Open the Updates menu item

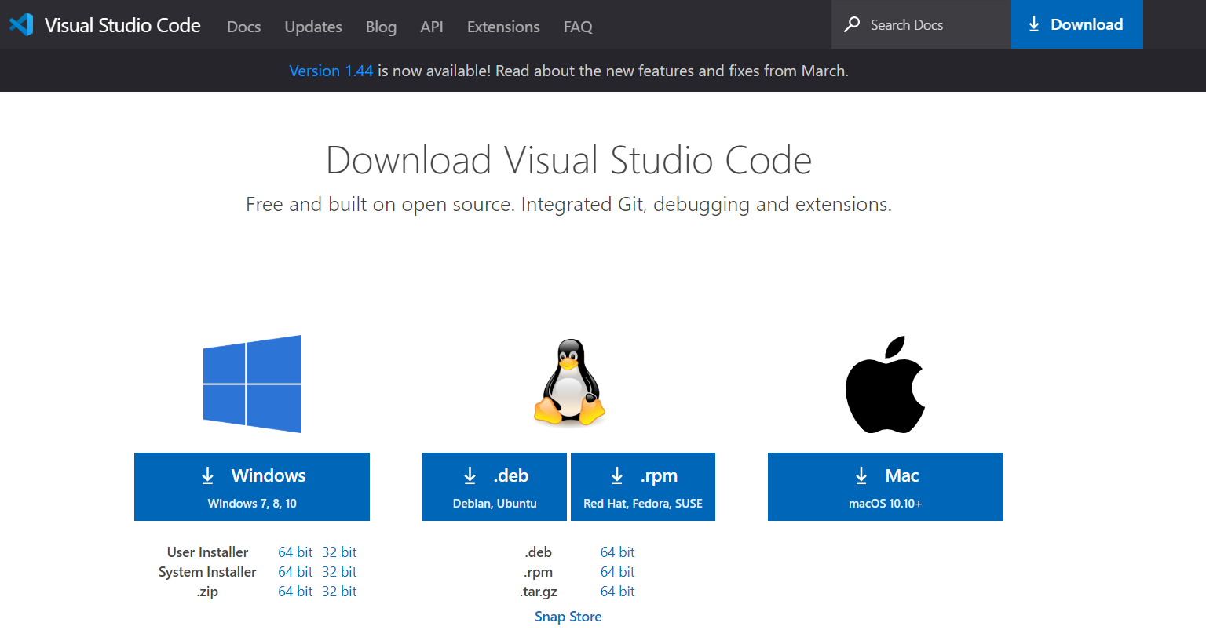click(x=313, y=27)
